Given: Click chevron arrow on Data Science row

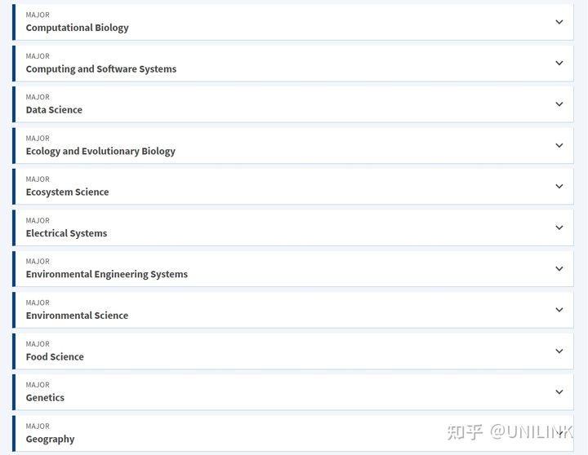Looking at the screenshot, I should pos(559,104).
